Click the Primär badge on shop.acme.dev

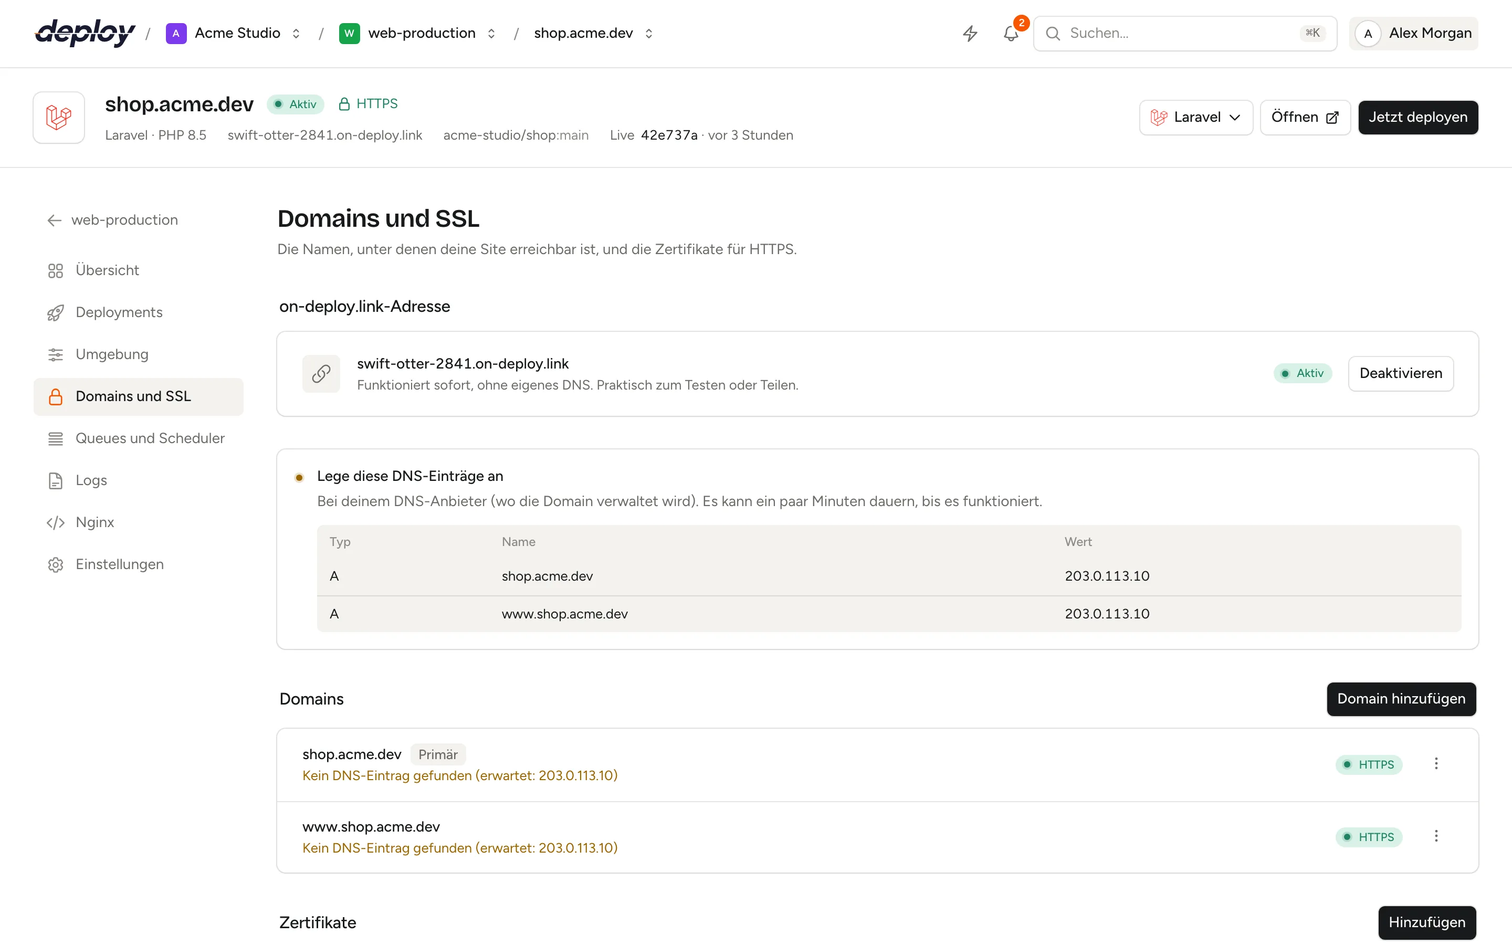coord(438,754)
